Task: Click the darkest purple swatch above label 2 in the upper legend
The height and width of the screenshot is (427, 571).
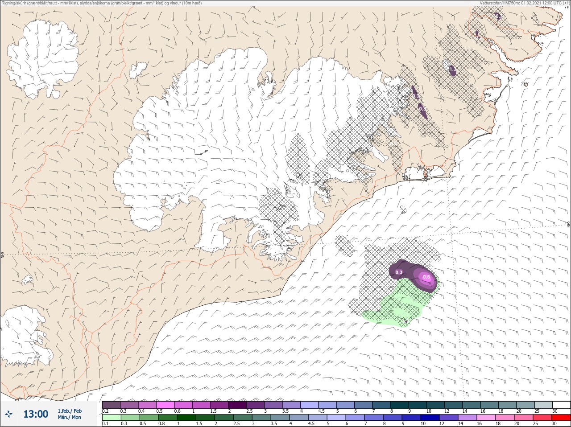Action: coord(237,405)
